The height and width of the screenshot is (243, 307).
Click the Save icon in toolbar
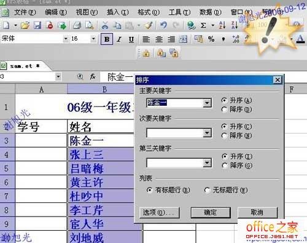[x=37, y=25]
